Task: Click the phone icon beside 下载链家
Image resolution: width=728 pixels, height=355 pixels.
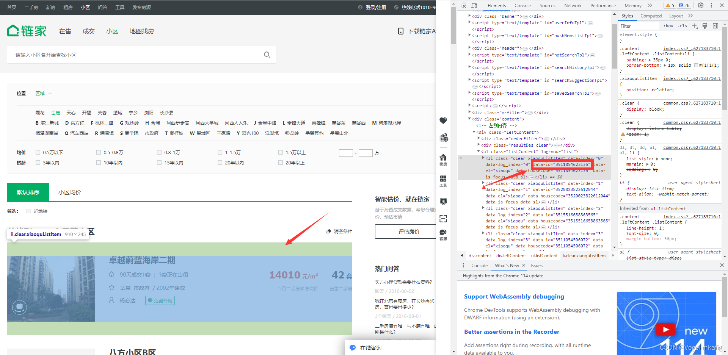Action: tap(401, 31)
